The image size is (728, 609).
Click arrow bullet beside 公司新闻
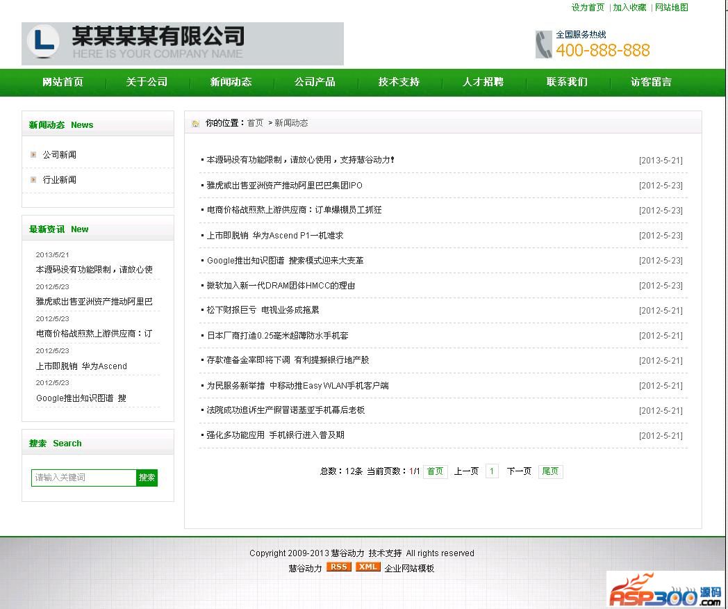tap(33, 155)
